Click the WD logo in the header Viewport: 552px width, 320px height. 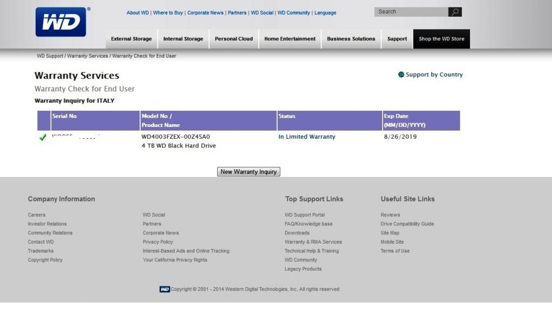pyautogui.click(x=61, y=22)
